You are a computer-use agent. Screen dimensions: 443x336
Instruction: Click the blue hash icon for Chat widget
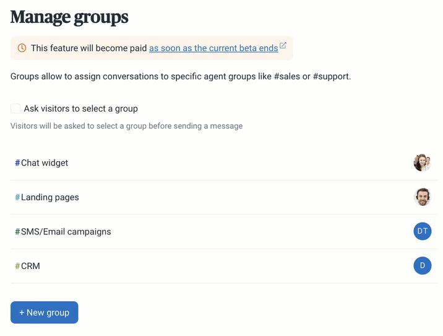click(x=17, y=163)
